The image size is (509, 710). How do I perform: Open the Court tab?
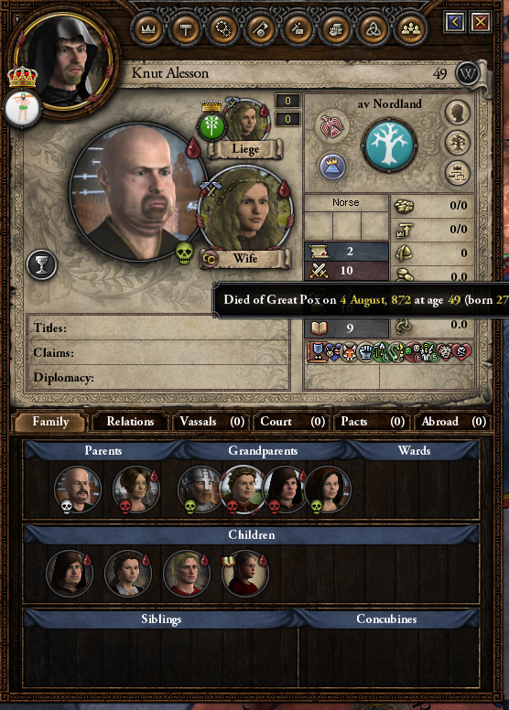292,422
